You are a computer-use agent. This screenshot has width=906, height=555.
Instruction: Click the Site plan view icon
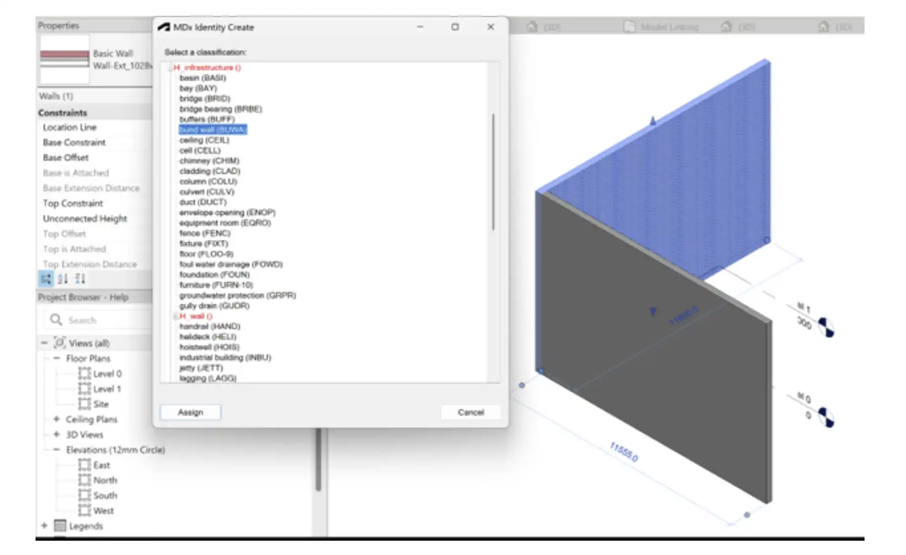coord(84,404)
